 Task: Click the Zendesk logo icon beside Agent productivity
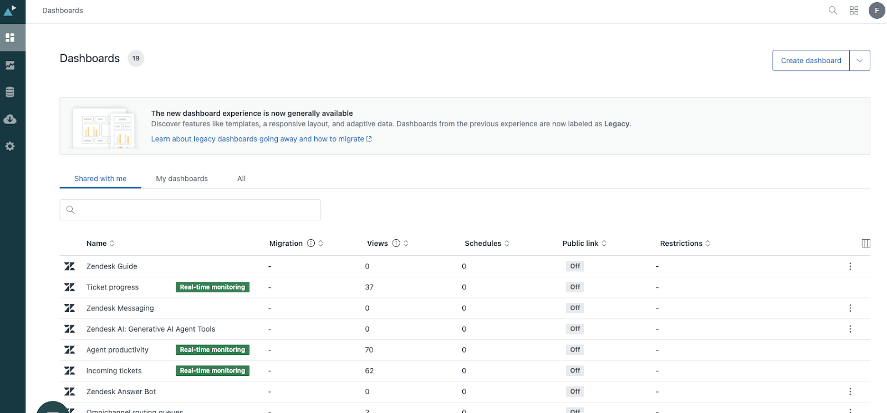click(69, 350)
